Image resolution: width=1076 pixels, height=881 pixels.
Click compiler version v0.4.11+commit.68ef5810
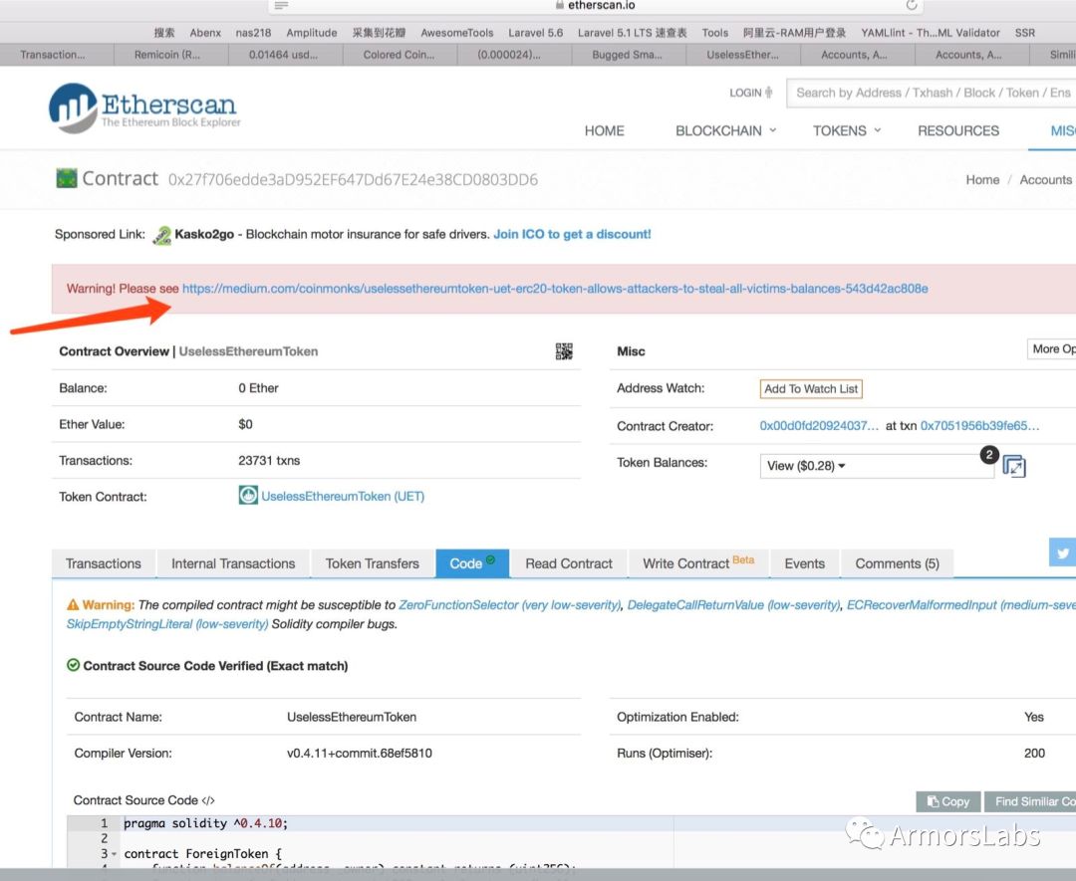[x=360, y=753]
